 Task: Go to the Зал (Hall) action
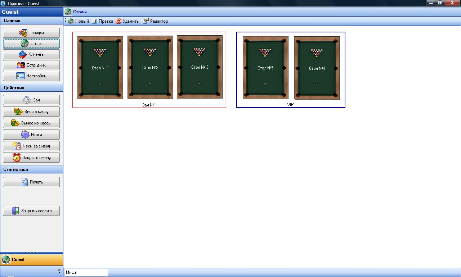(x=31, y=100)
